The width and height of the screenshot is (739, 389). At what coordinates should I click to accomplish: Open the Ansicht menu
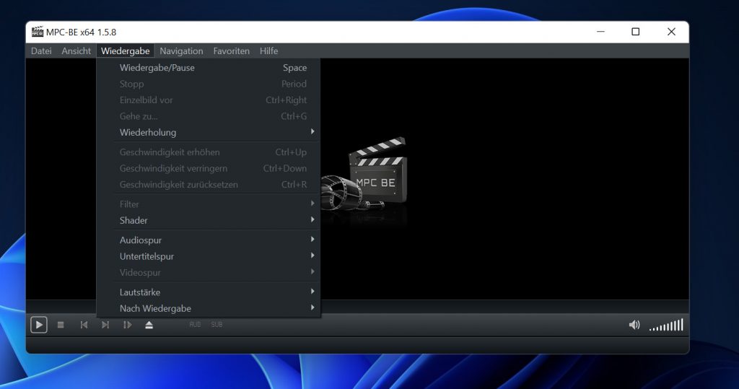[76, 51]
